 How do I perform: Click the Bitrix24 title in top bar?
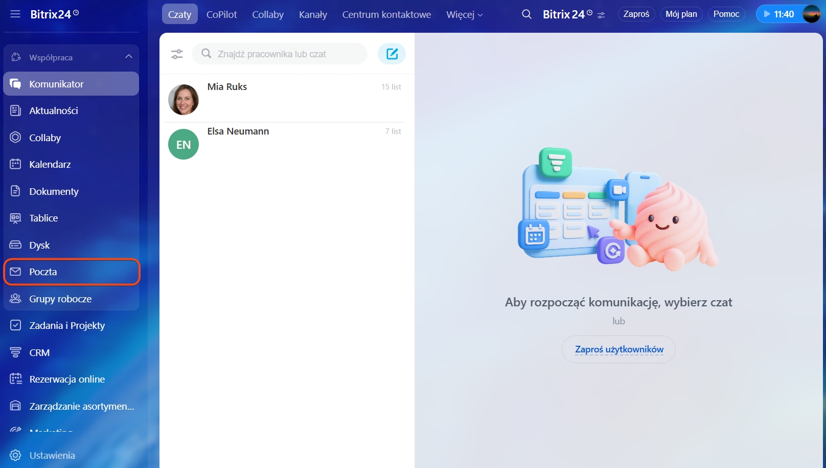567,14
